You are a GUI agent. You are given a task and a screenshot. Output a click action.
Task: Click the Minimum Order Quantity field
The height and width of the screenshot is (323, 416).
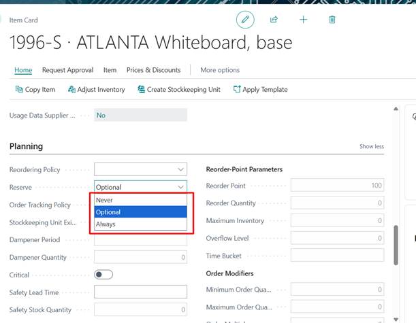pos(337,290)
